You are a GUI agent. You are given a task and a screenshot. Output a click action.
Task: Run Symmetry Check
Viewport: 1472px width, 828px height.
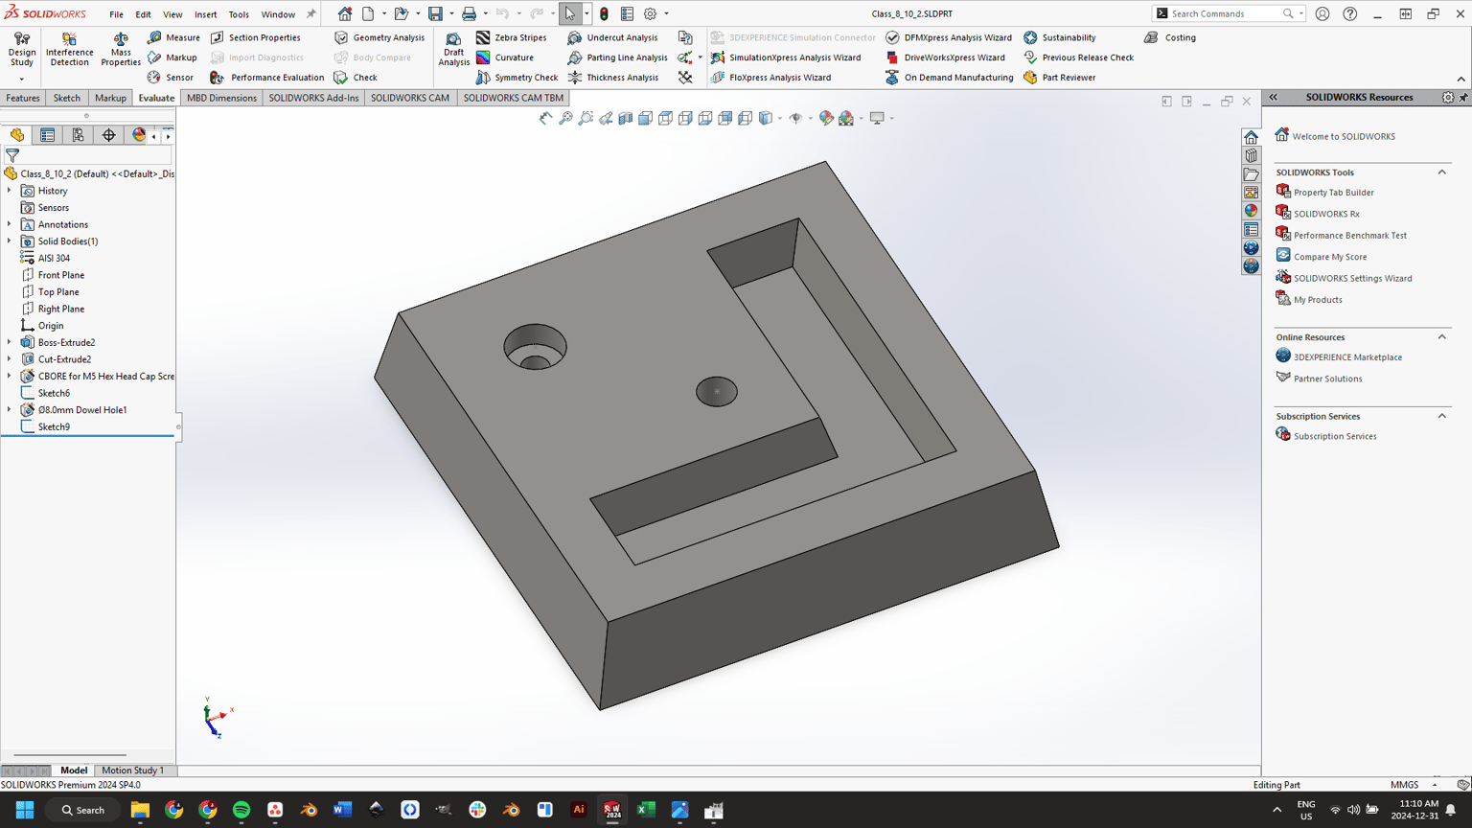(517, 78)
